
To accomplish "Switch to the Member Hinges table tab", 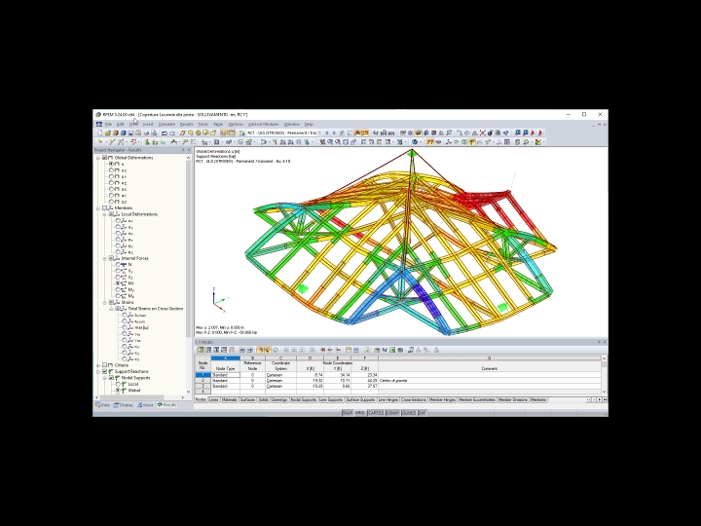I will tap(442, 400).
